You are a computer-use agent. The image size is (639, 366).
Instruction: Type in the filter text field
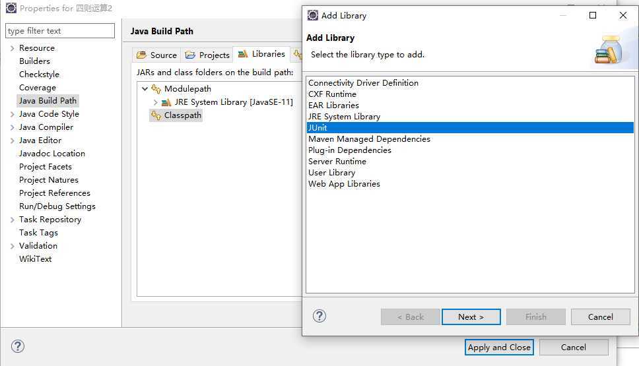pyautogui.click(x=59, y=31)
